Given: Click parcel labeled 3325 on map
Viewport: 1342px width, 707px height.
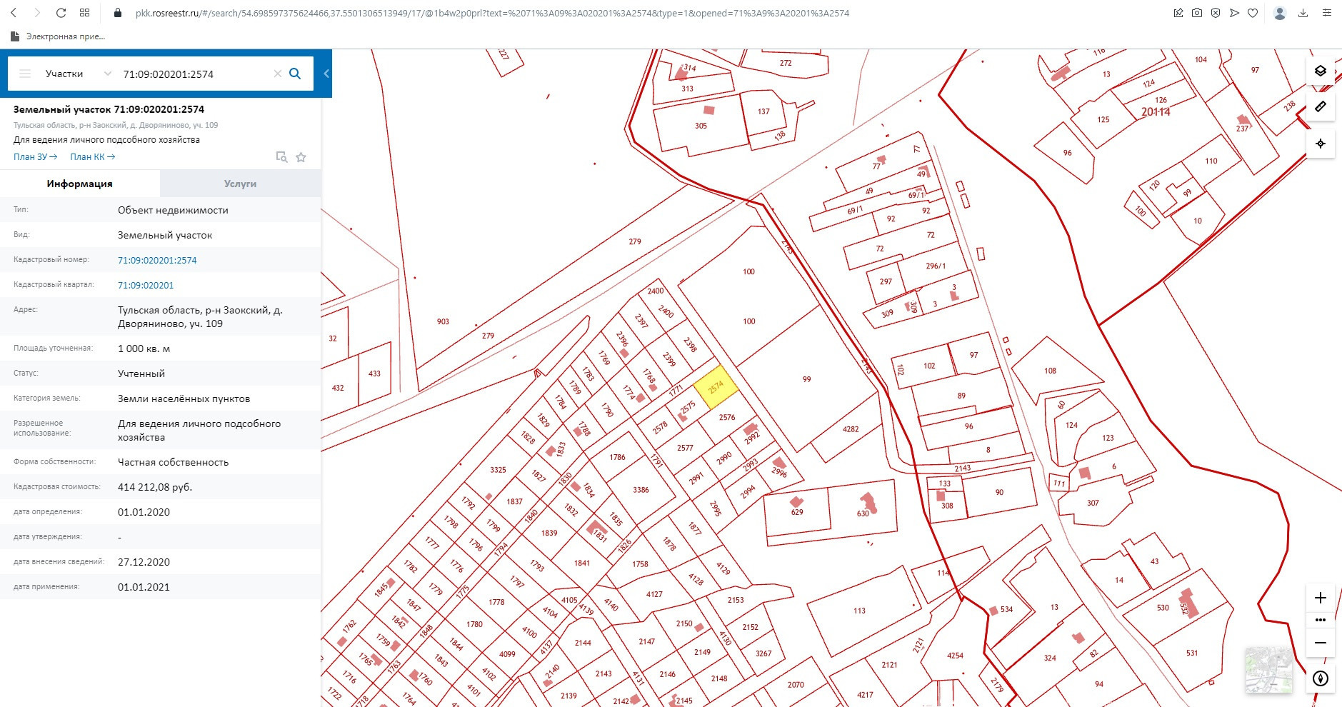Looking at the screenshot, I should click(x=498, y=470).
